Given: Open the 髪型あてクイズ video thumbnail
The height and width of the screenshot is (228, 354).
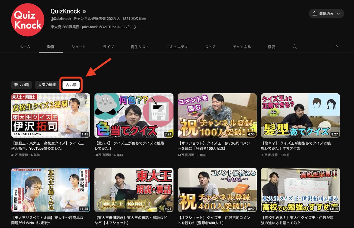Looking at the screenshot, I should [300, 115].
